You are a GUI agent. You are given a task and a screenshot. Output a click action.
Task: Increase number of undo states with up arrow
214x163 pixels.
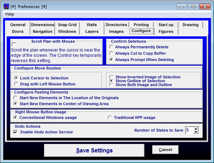(x=196, y=129)
